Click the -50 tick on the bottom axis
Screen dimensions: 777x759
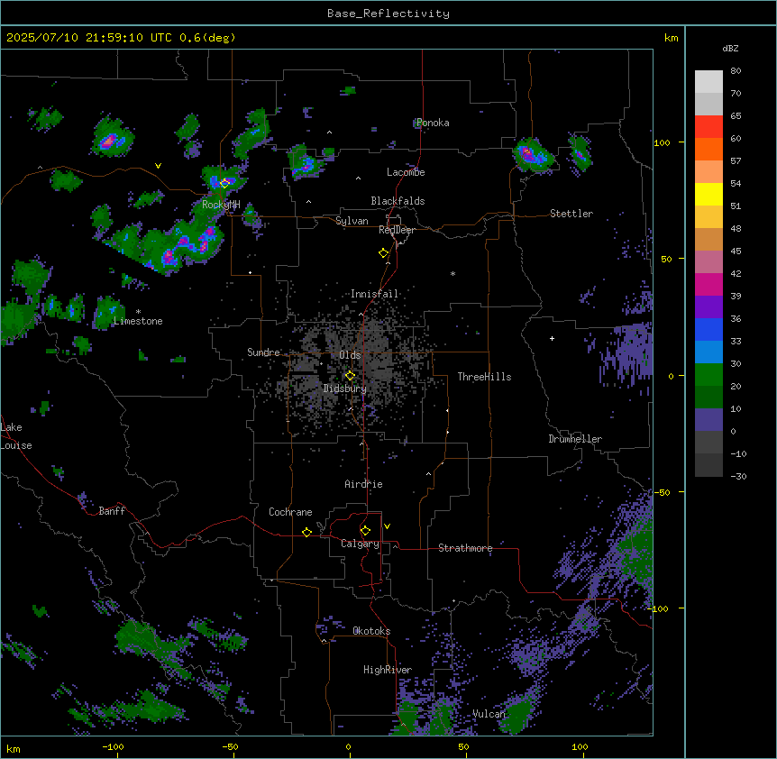[x=230, y=746]
